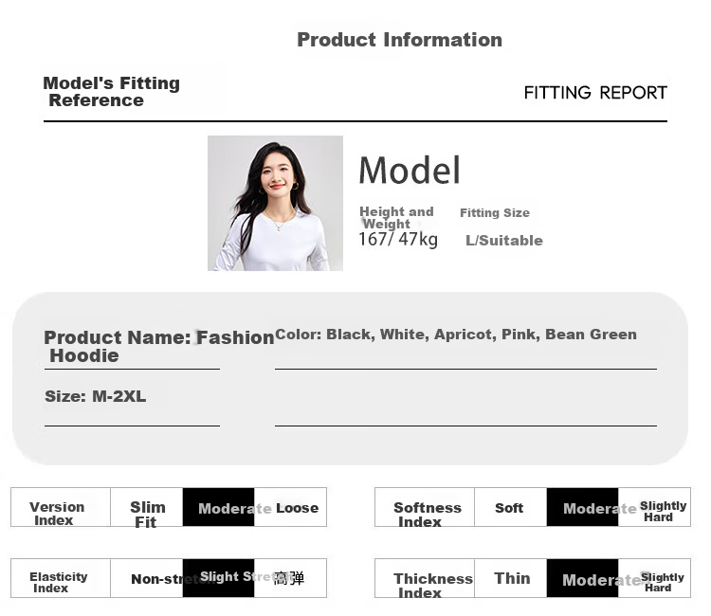
Task: Select the Slight Stretch elasticity option
Action: point(218,578)
